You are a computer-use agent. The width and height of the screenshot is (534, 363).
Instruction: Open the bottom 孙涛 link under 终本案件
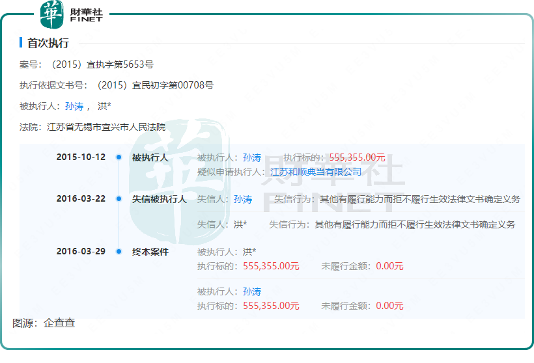[252, 291]
